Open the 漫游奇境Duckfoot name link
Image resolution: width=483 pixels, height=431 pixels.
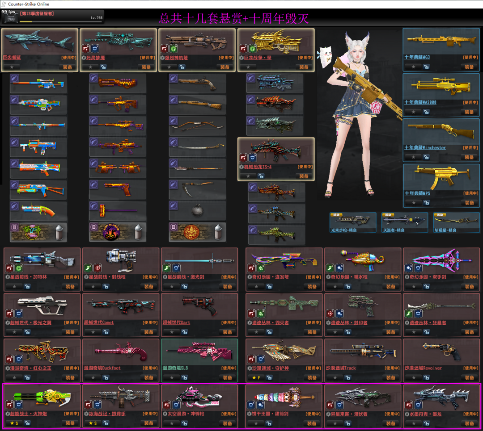[x=102, y=368]
